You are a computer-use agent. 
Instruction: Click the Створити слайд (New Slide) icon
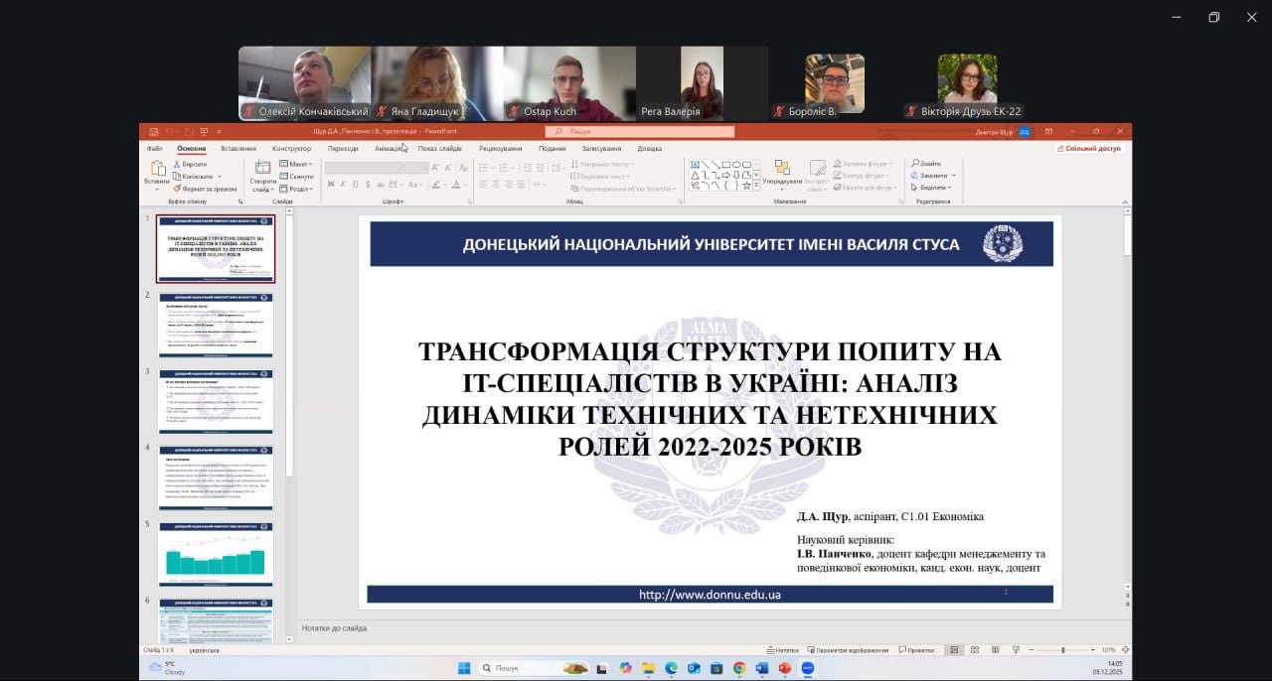pyautogui.click(x=262, y=169)
